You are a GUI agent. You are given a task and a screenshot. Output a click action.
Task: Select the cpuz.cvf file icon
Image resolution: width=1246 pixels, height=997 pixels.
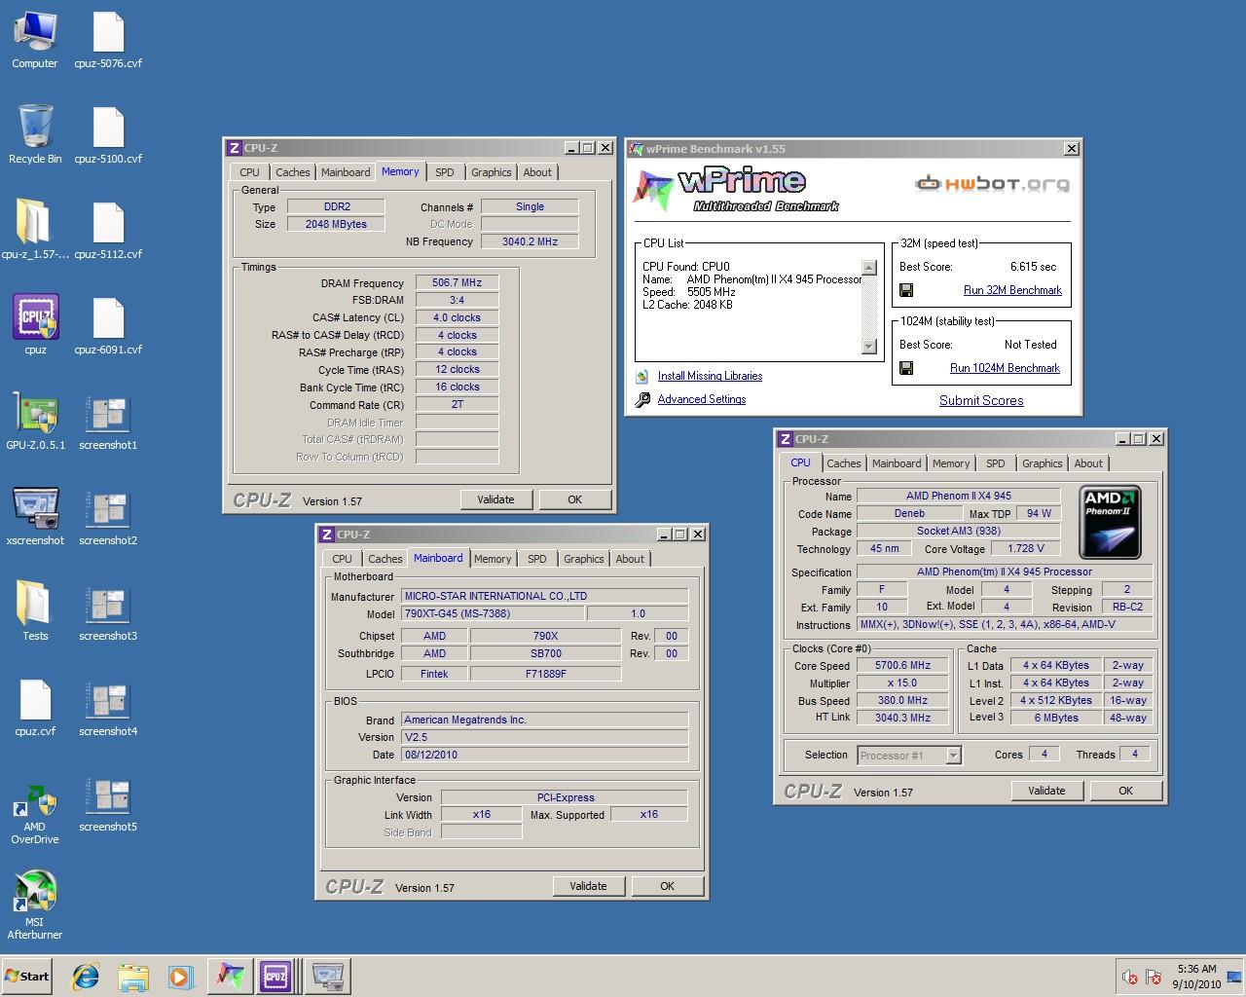35,707
